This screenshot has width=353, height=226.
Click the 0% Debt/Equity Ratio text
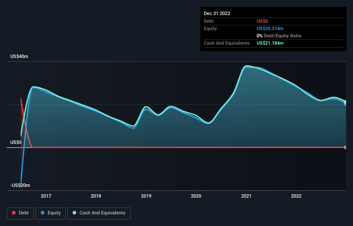pyautogui.click(x=279, y=36)
